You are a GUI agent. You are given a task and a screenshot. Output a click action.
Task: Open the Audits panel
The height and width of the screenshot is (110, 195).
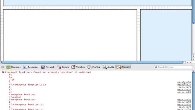[x=108, y=67]
